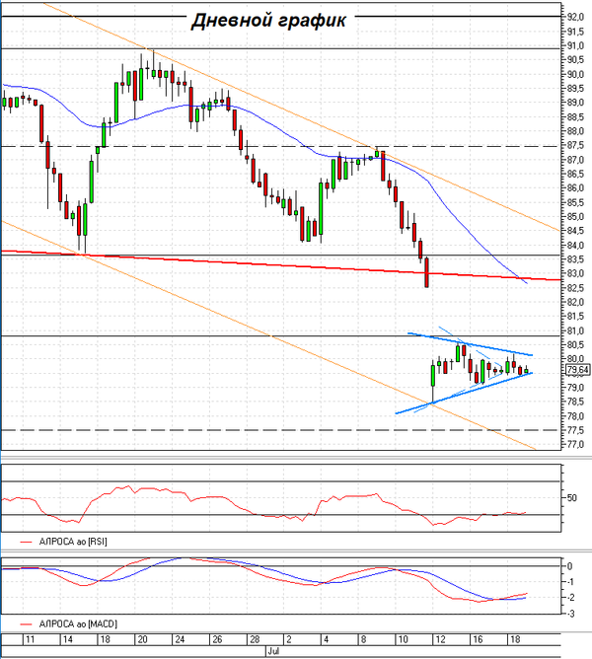This screenshot has height=659, width=592.
Task: Click the date label 28 on time axis
Action: 255,639
